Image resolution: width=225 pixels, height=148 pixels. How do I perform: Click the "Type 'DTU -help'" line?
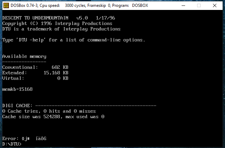(74, 40)
